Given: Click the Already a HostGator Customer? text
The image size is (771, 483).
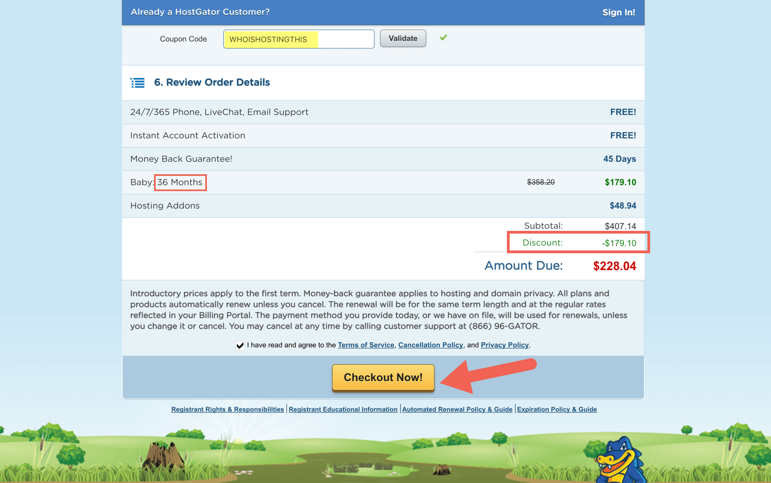Looking at the screenshot, I should pos(200,12).
